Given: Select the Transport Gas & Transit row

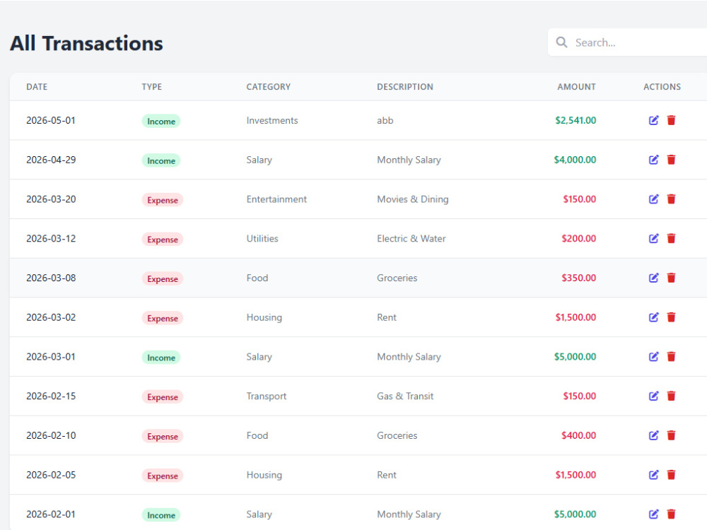Looking at the screenshot, I should point(358,396).
